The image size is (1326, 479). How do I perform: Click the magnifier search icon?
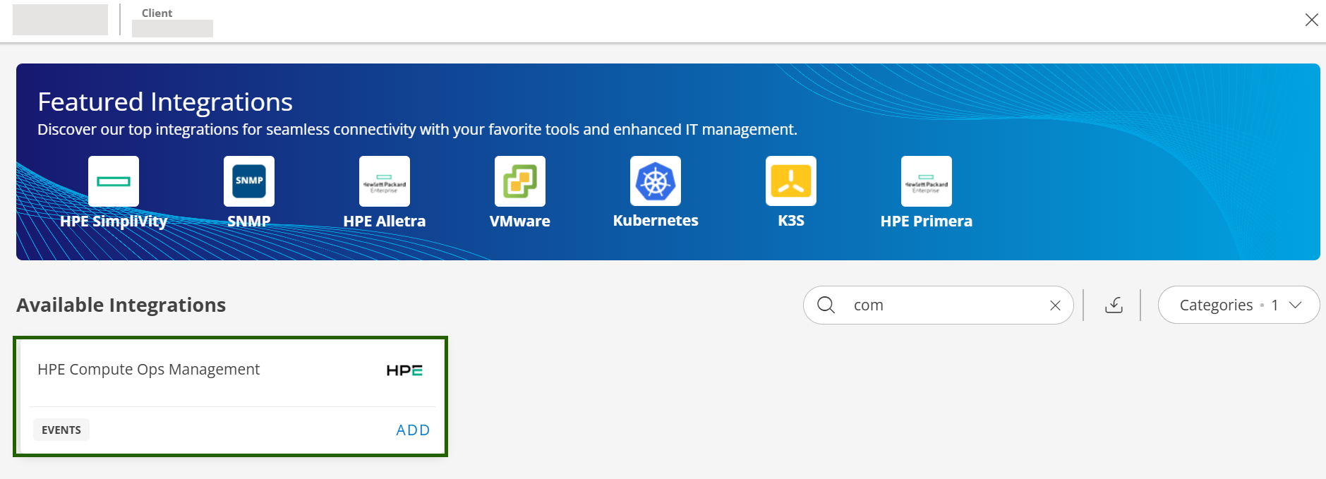[826, 305]
